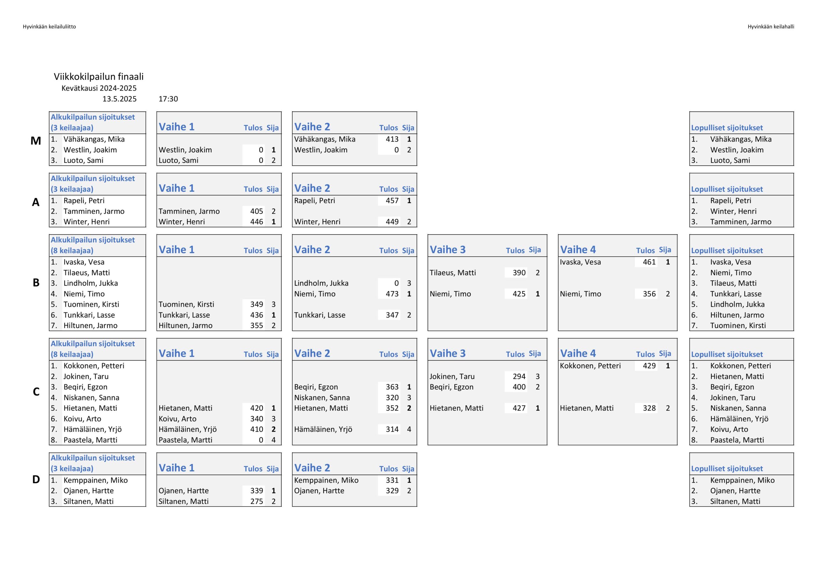Select Winter, Henri score 446
The height and width of the screenshot is (577, 817).
(256, 222)
